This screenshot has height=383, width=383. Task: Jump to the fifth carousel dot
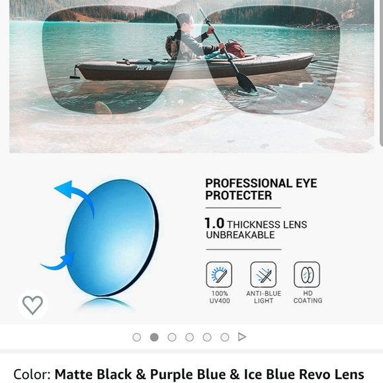[x=207, y=337]
